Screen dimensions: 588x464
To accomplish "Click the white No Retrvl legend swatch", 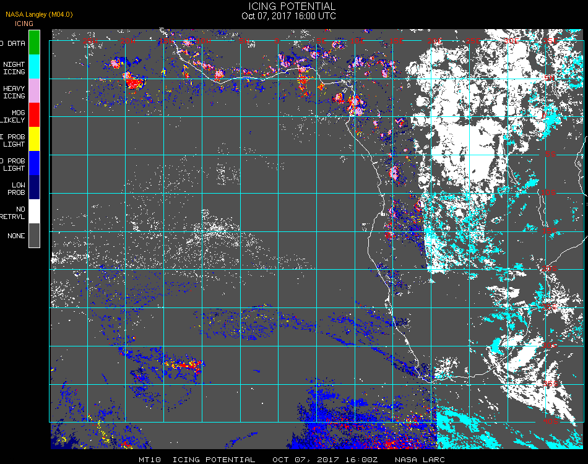I will click(x=34, y=212).
